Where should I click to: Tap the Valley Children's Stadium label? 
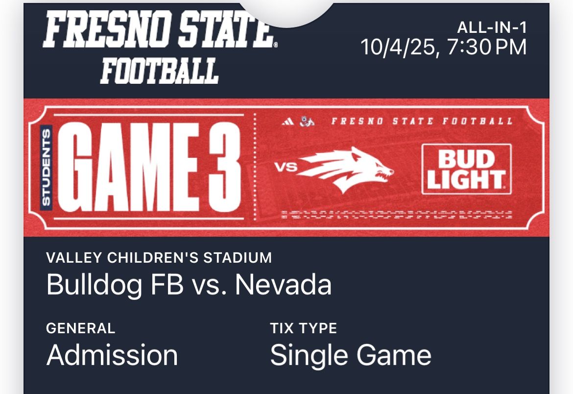pyautogui.click(x=159, y=257)
